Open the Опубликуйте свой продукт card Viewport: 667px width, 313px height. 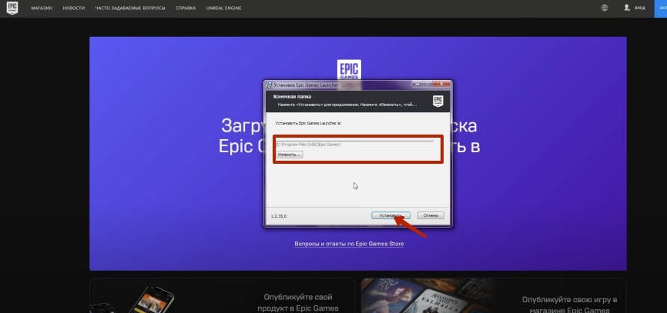(222, 295)
